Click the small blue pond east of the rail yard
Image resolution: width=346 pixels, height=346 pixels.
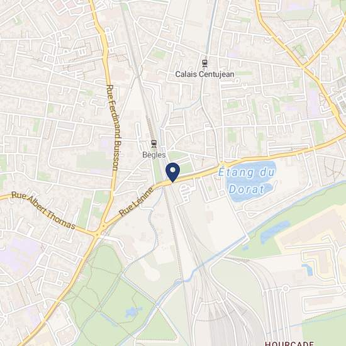point(308,269)
